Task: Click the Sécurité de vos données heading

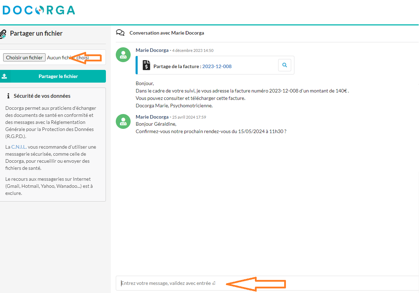Action: (42, 96)
